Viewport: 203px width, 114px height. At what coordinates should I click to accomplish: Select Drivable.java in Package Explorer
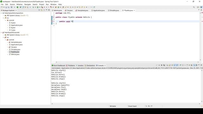(16, 49)
